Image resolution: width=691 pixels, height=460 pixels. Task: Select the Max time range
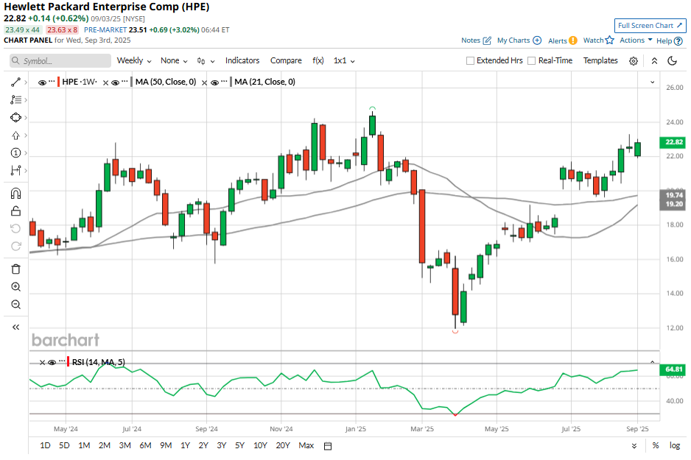point(306,445)
